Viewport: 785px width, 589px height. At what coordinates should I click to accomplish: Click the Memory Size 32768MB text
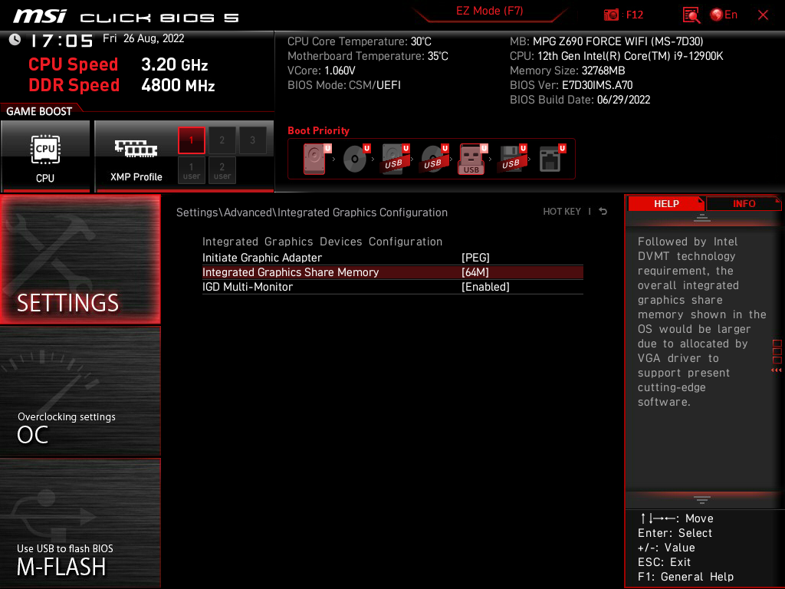(x=567, y=71)
